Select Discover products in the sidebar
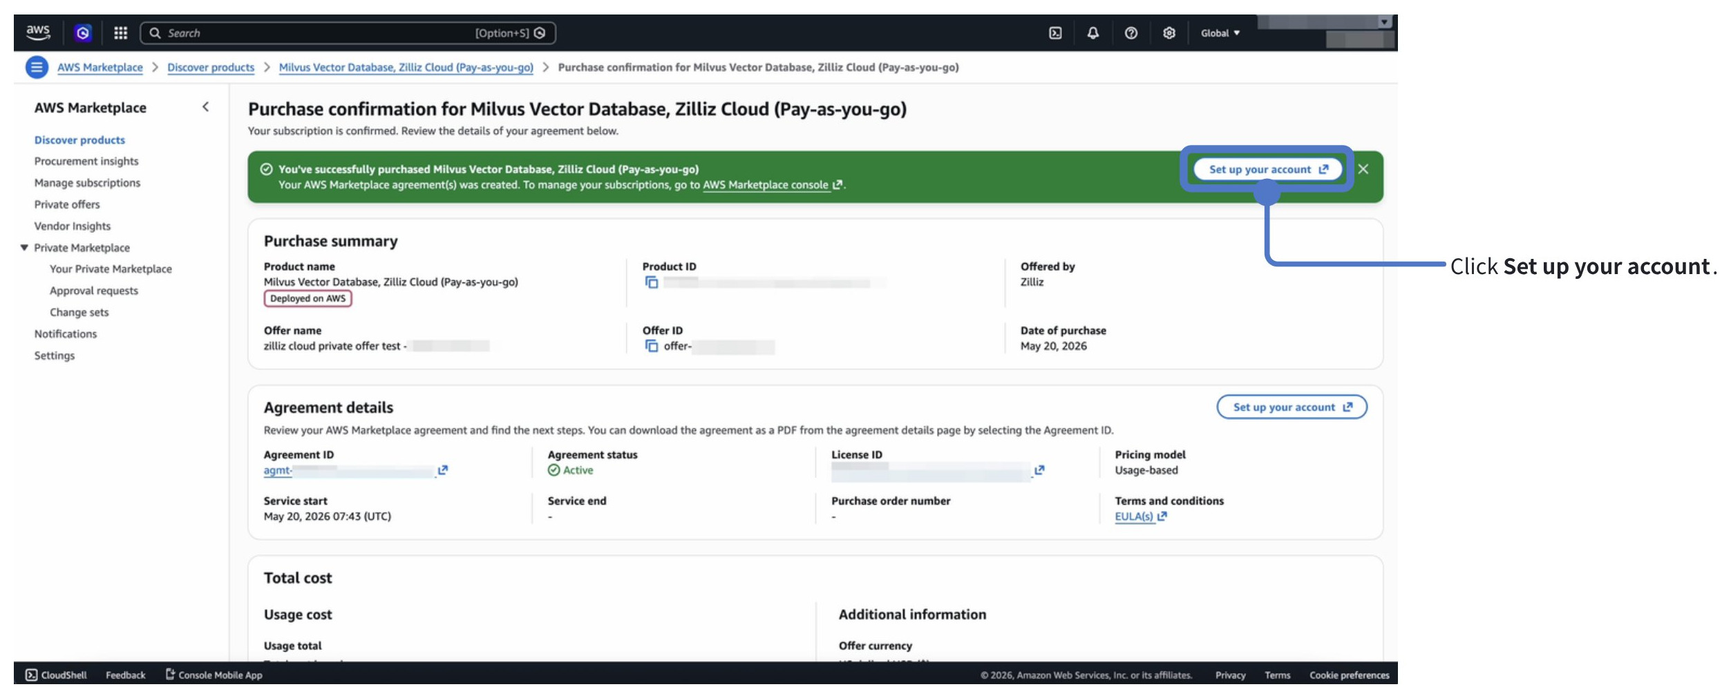This screenshot has width=1731, height=698. (79, 139)
